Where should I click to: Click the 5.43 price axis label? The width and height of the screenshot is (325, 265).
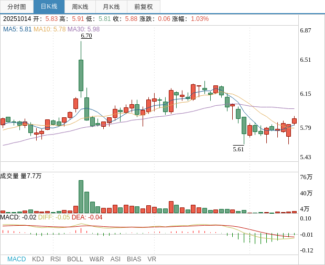[306, 157]
